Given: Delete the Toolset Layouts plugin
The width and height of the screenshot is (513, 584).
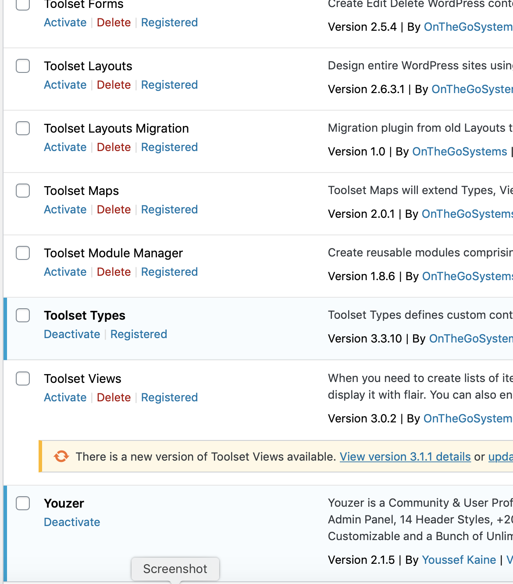Looking at the screenshot, I should [114, 85].
